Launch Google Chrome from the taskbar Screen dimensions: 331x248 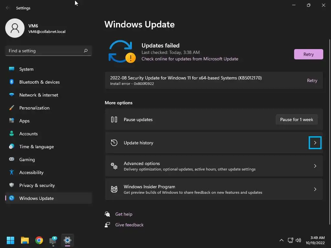(x=39, y=240)
